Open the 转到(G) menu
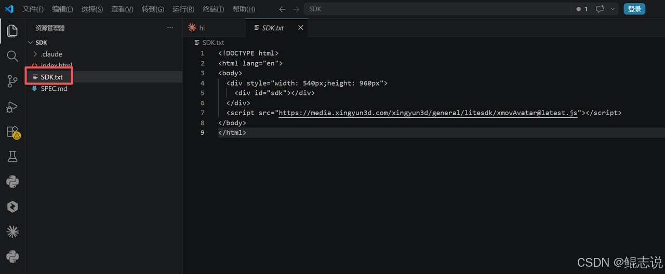Viewport: 665px width, 274px height. tap(153, 9)
